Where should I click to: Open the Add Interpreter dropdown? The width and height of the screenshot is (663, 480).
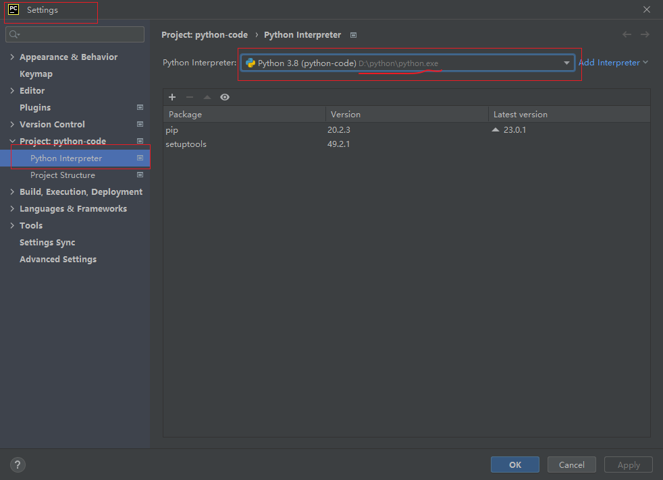[612, 63]
